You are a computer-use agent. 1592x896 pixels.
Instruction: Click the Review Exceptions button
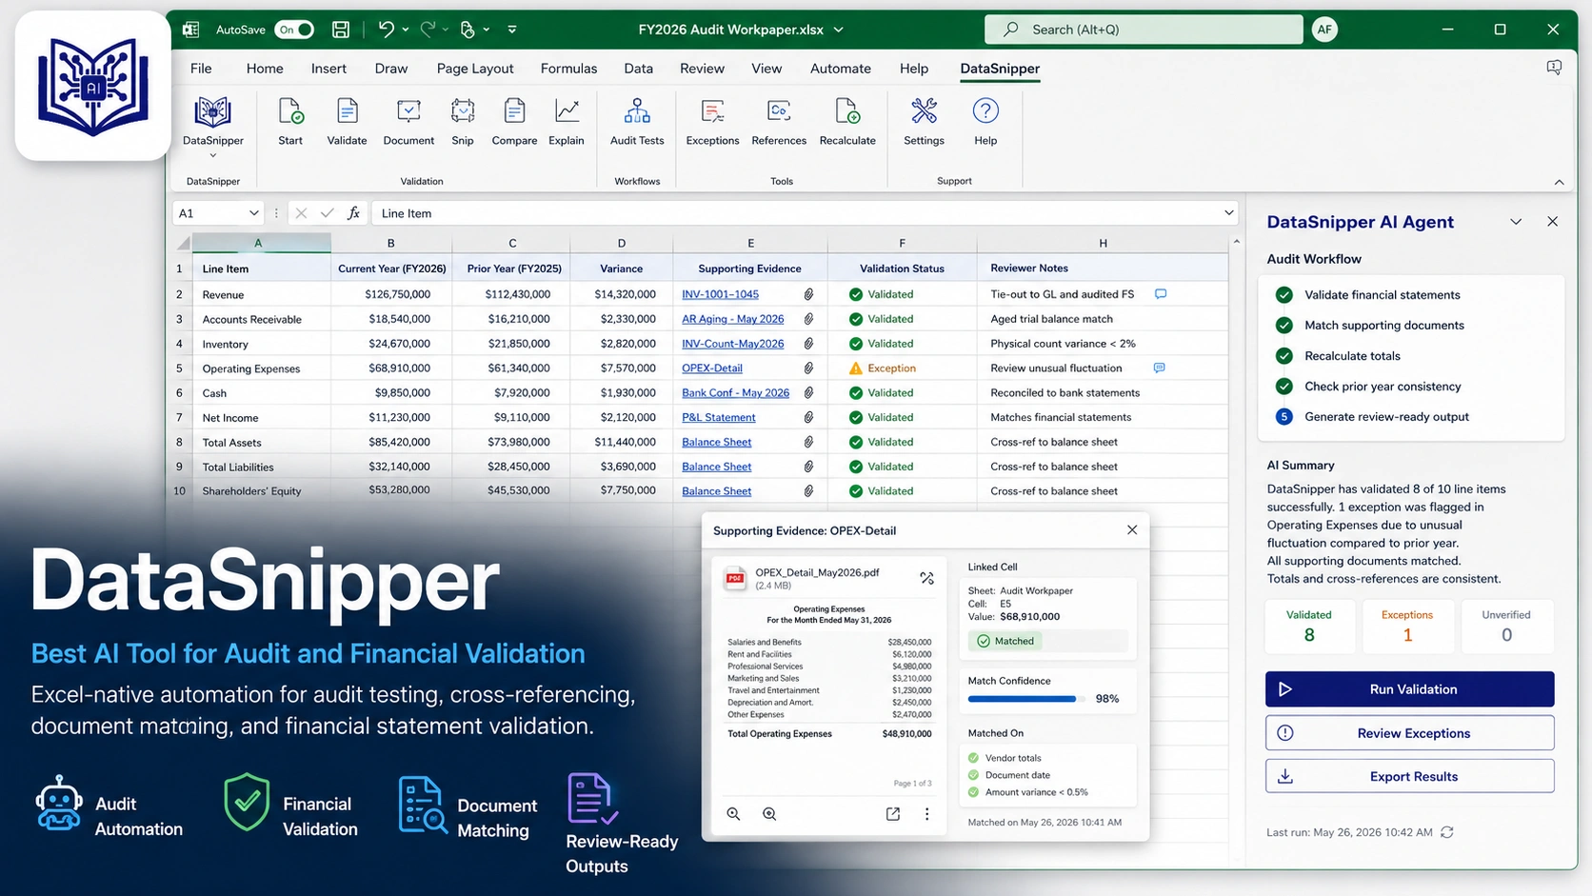pos(1409,733)
